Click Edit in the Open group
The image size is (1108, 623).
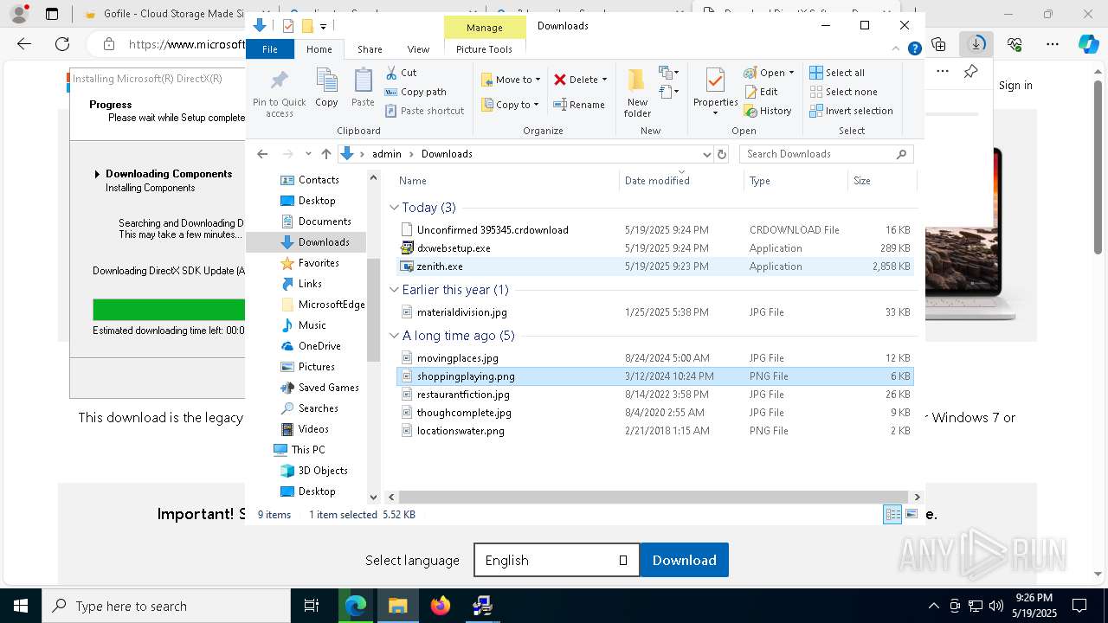point(761,92)
